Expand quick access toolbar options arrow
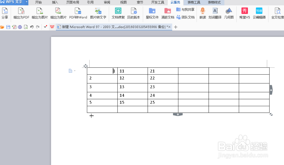Image resolution: width=284 pixels, height=165 pixels. [45, 27]
